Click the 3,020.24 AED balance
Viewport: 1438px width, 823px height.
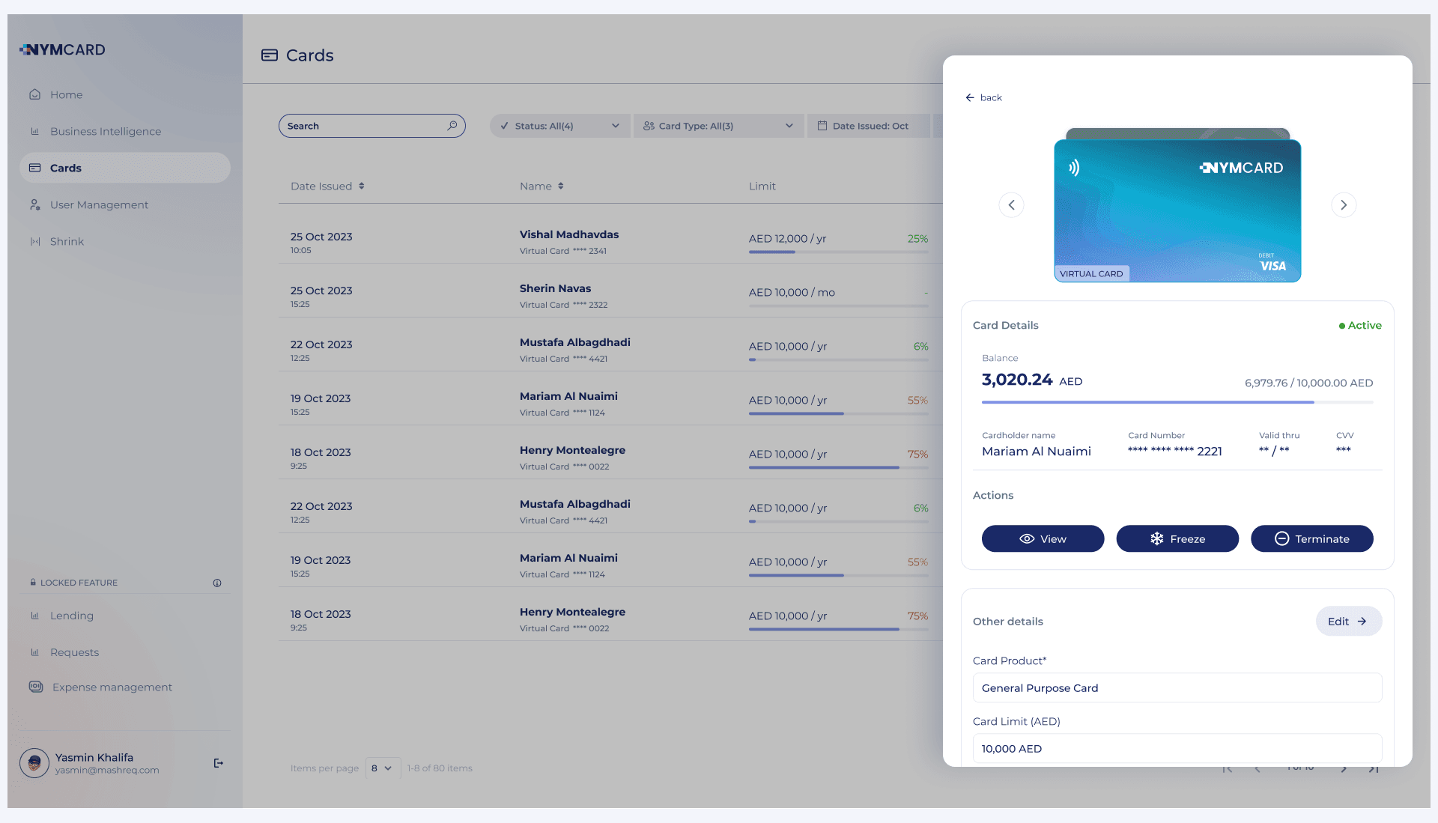1032,380
